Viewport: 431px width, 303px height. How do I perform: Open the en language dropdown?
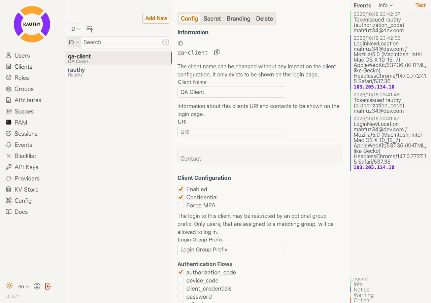(24, 287)
